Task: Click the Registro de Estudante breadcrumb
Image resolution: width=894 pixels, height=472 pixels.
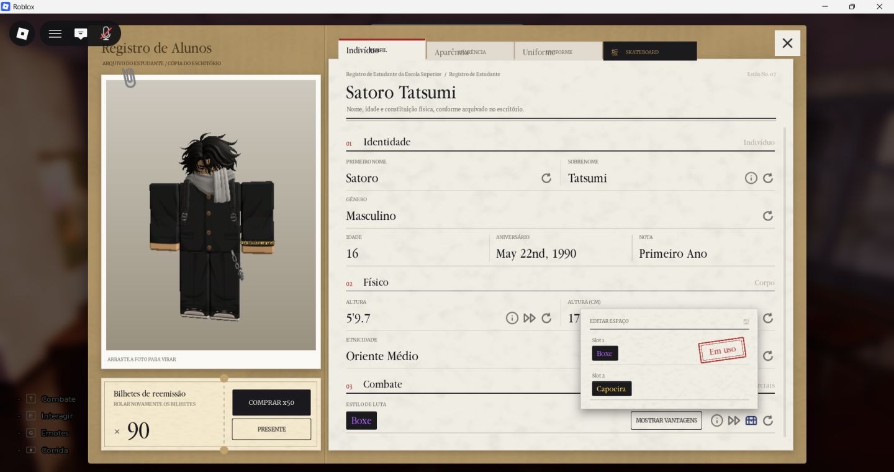Action: (x=474, y=74)
